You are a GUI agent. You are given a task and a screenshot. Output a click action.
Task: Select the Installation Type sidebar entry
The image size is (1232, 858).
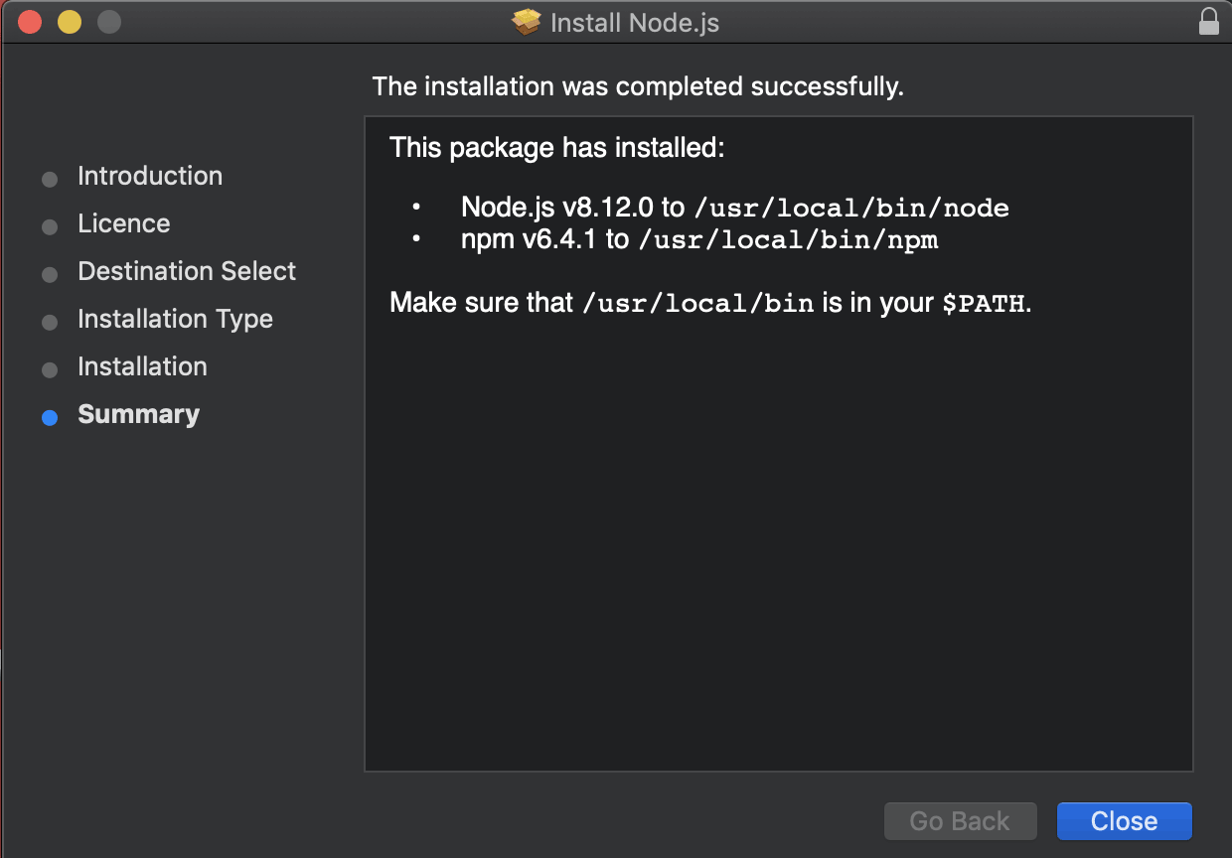click(175, 319)
